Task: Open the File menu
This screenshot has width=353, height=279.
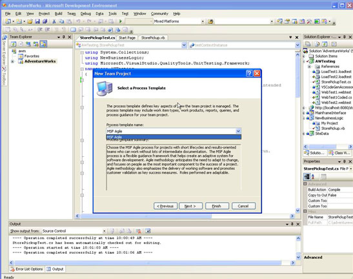Action: point(8,14)
